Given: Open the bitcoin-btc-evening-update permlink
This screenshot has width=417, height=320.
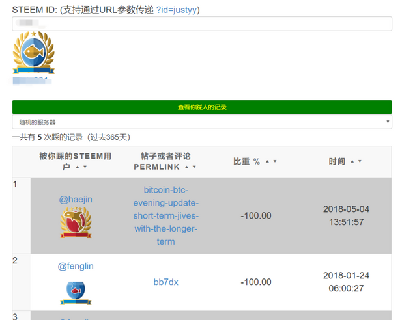Looking at the screenshot, I should pyautogui.click(x=166, y=216).
